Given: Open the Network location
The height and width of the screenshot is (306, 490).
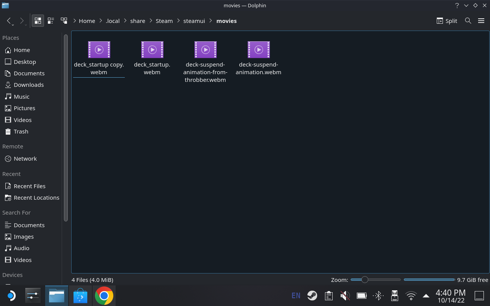Looking at the screenshot, I should 25,159.
